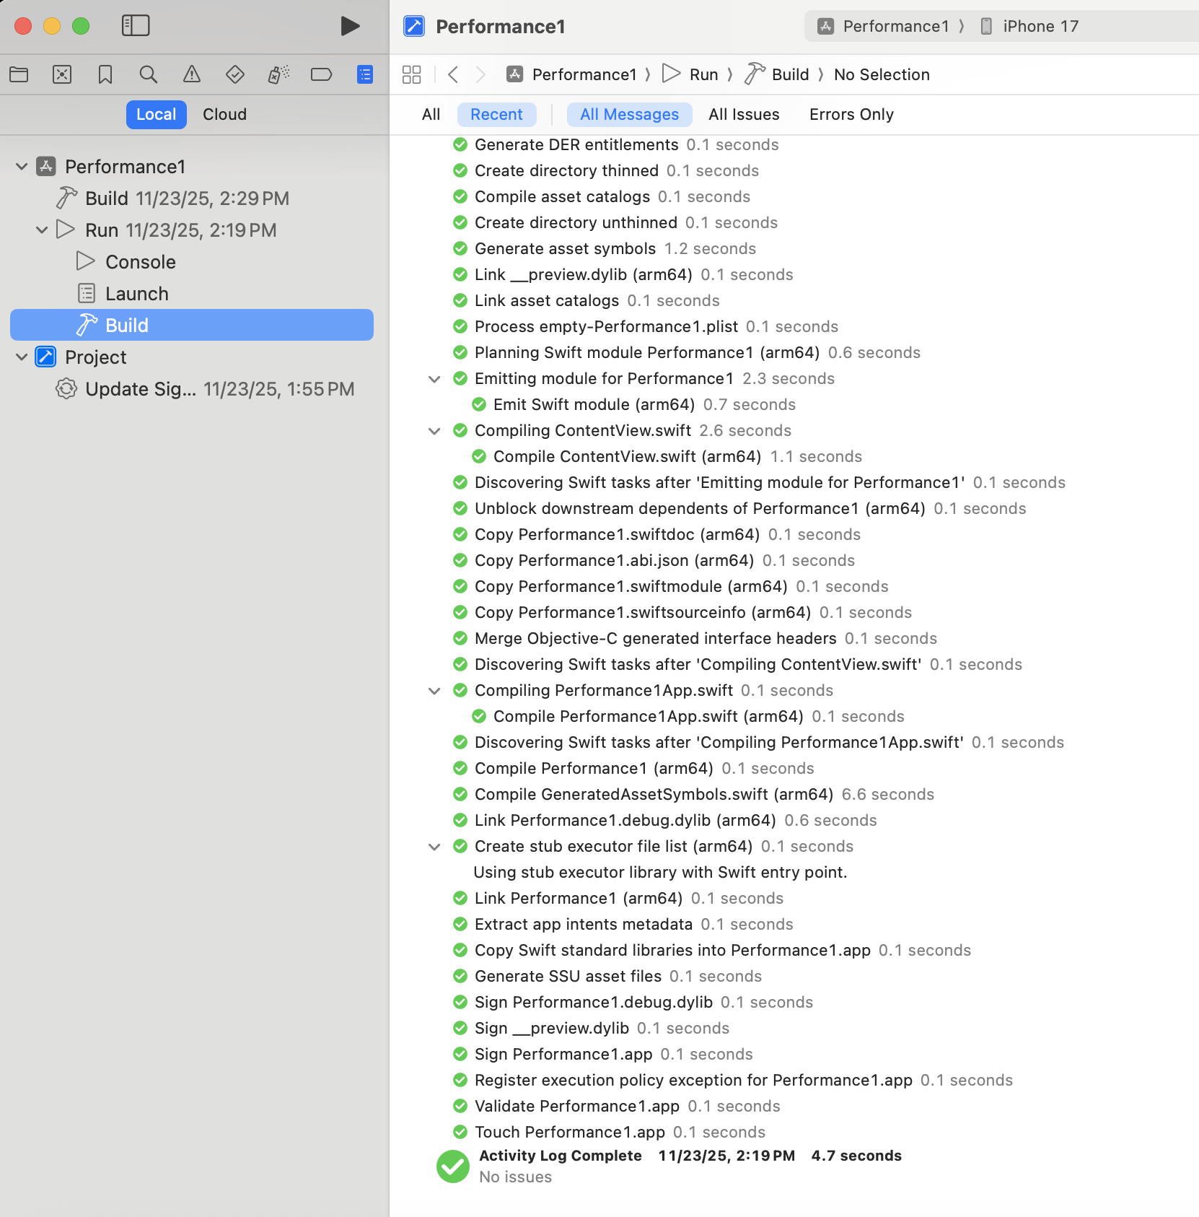
Task: Open the Debug navigator spray icon
Action: (278, 74)
